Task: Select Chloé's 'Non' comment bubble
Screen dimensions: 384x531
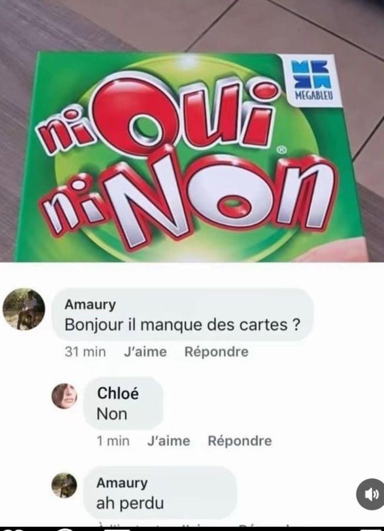Action: point(124,403)
